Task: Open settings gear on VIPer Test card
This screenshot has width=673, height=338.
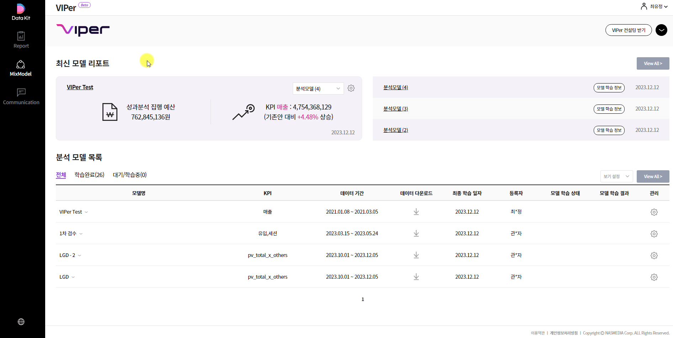Action: coord(351,88)
